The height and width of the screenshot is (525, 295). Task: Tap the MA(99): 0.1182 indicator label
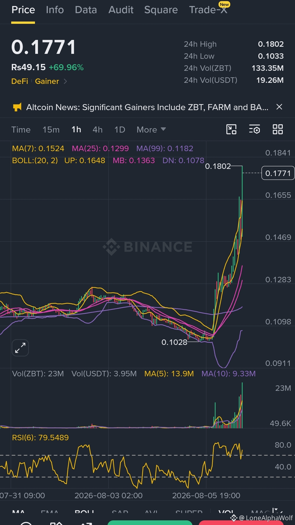(x=165, y=148)
